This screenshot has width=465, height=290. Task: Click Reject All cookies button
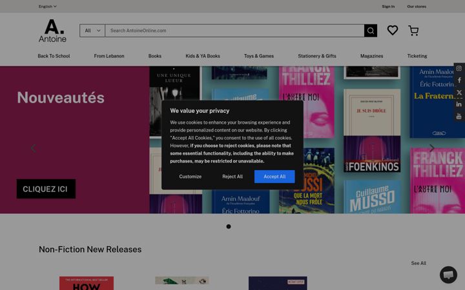tap(232, 177)
